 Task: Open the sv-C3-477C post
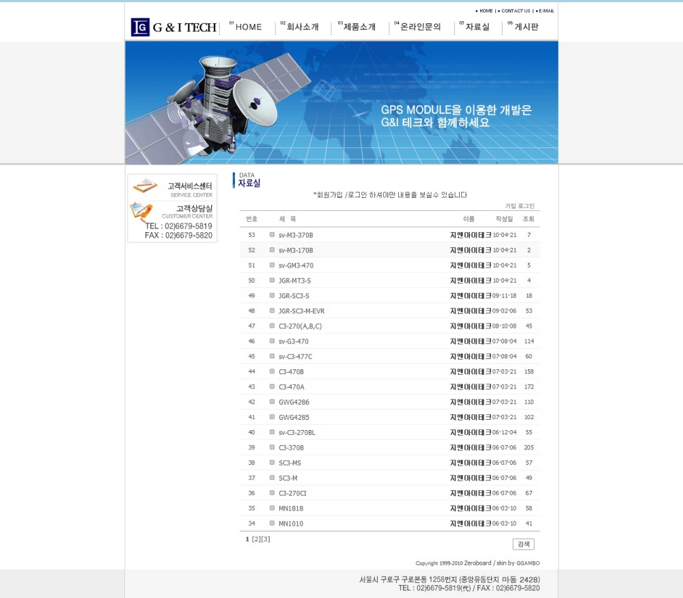(295, 356)
